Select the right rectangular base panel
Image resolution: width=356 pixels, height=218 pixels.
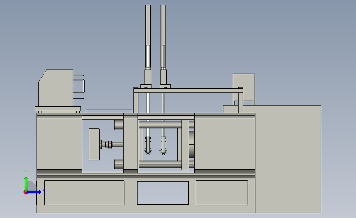click(x=222, y=193)
